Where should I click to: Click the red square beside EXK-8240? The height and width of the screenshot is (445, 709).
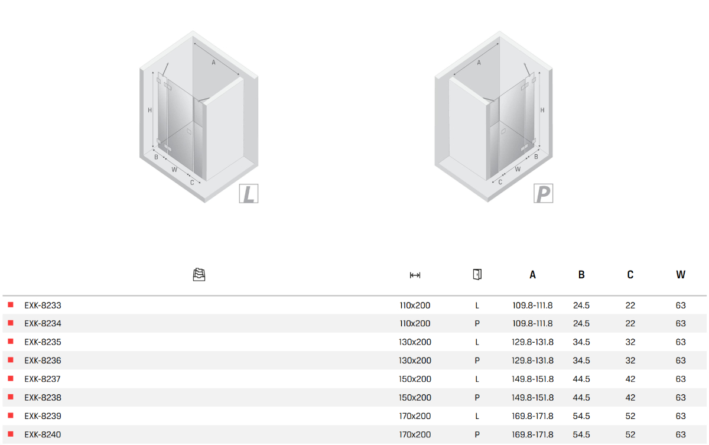point(11,434)
